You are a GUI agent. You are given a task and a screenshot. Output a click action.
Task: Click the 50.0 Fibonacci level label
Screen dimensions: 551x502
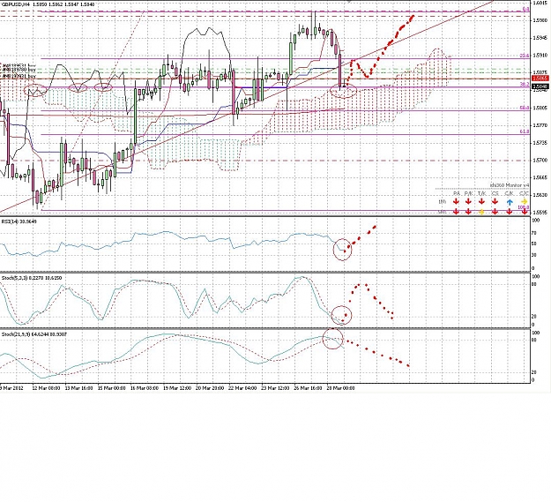coord(525,108)
